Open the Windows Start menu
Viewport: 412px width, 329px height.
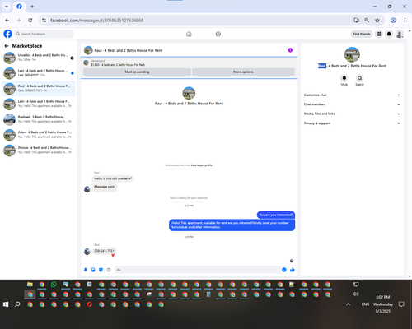[6, 304]
